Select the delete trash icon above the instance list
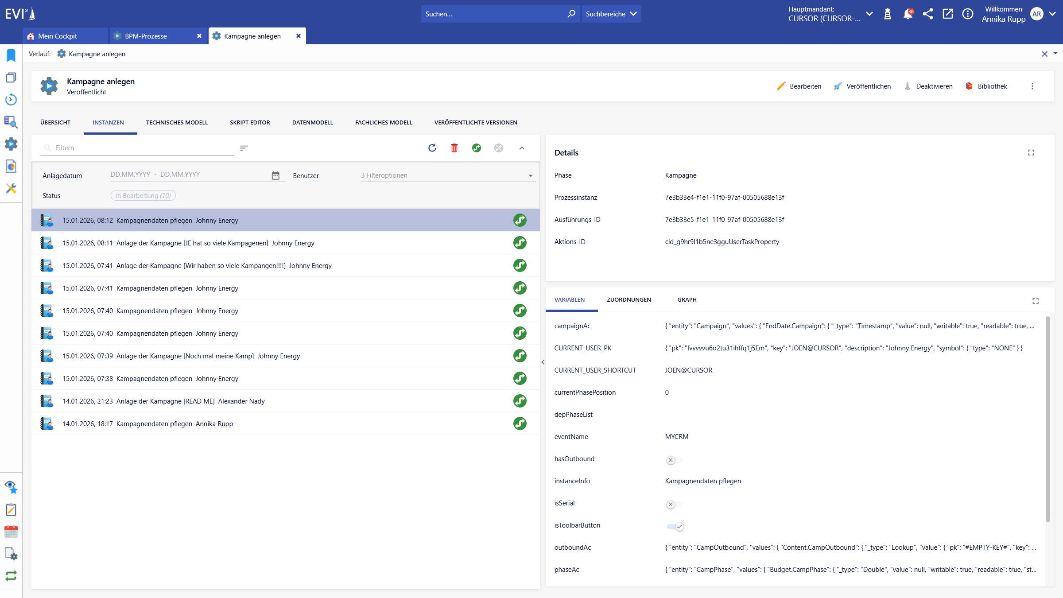 (454, 148)
